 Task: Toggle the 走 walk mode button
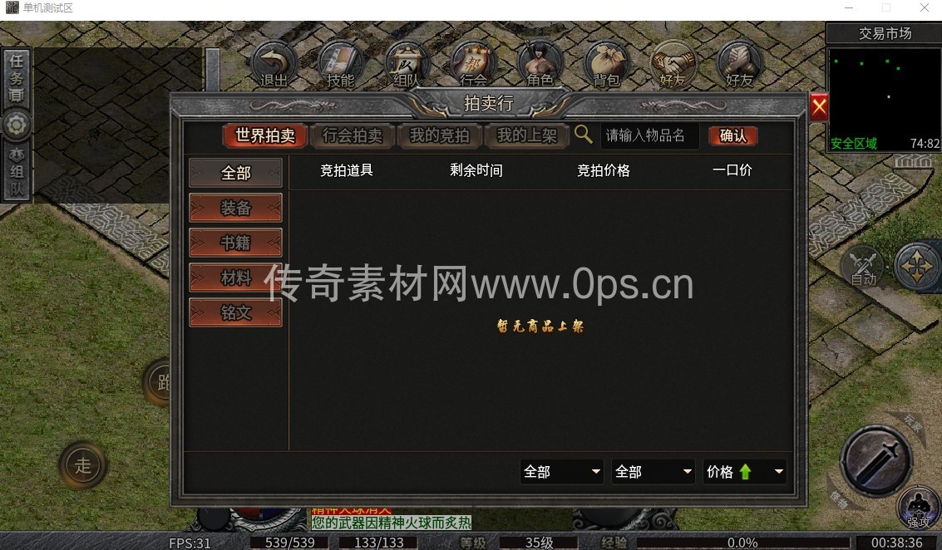[83, 464]
